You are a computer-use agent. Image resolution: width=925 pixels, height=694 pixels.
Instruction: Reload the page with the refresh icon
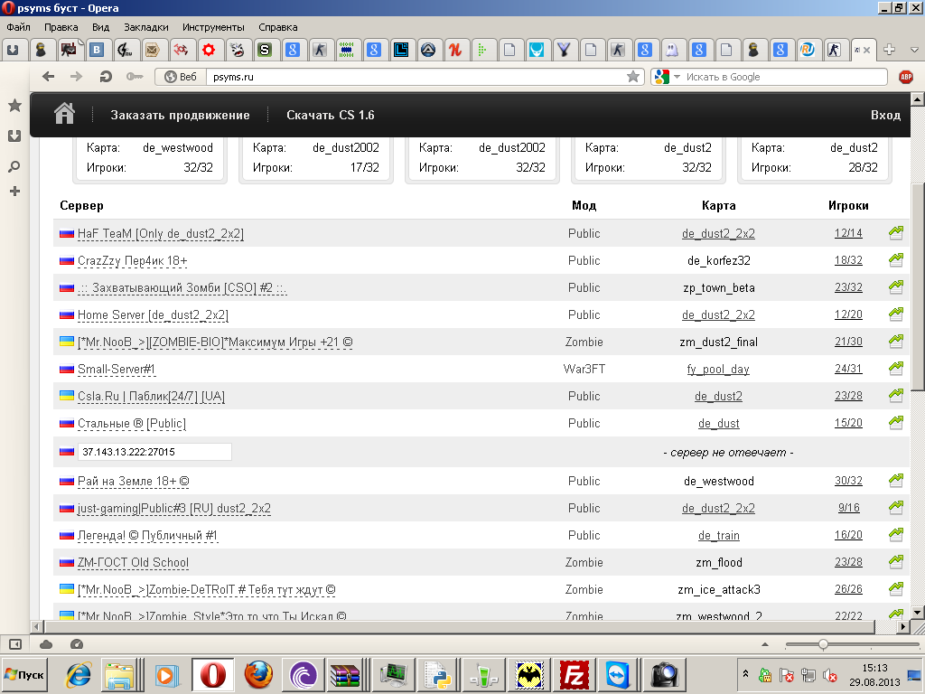point(106,76)
